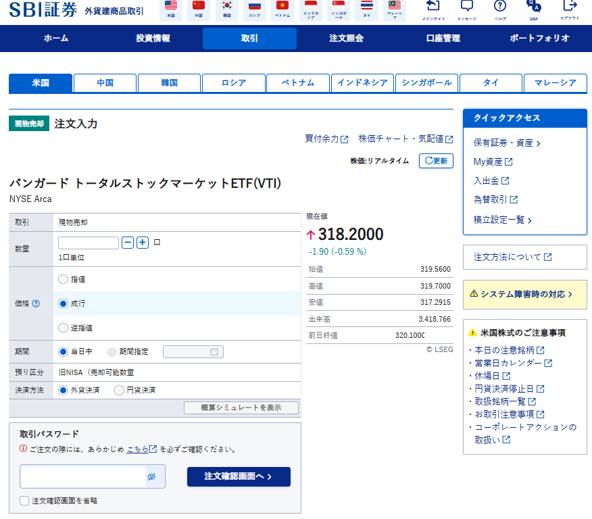Open the 取引 navigation item

249,38
